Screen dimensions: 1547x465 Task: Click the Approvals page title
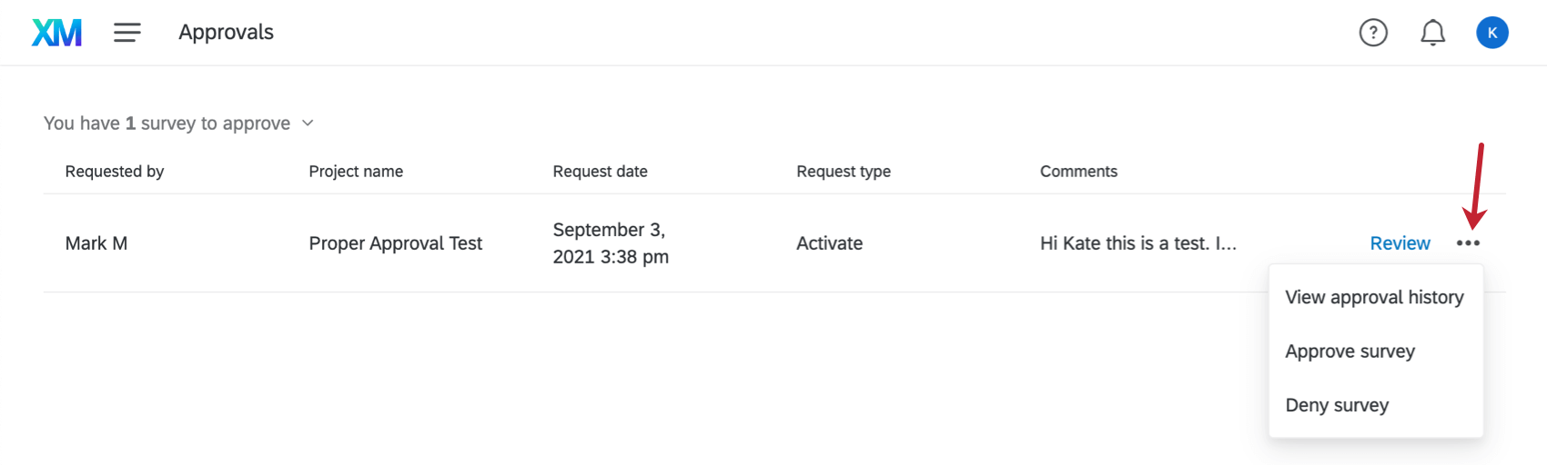pyautogui.click(x=226, y=33)
